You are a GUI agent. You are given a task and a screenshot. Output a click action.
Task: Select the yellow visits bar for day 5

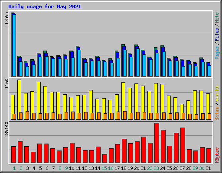click(x=39, y=101)
